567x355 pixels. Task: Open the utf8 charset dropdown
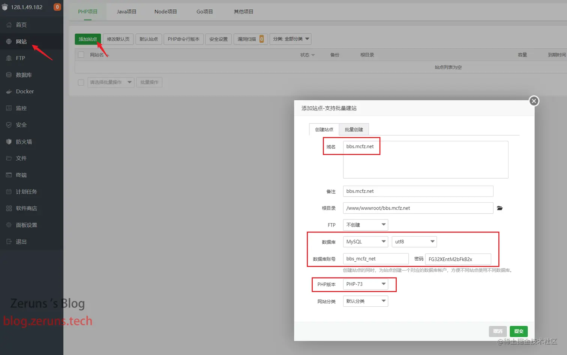(414, 242)
